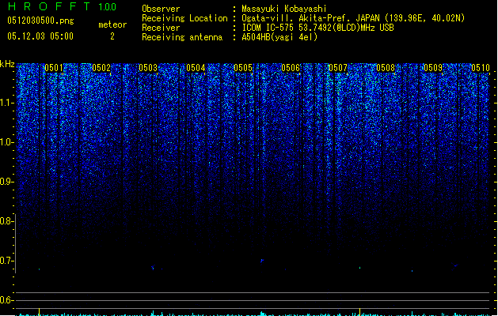
Task: Click the 0509 time marker
Action: point(433,68)
